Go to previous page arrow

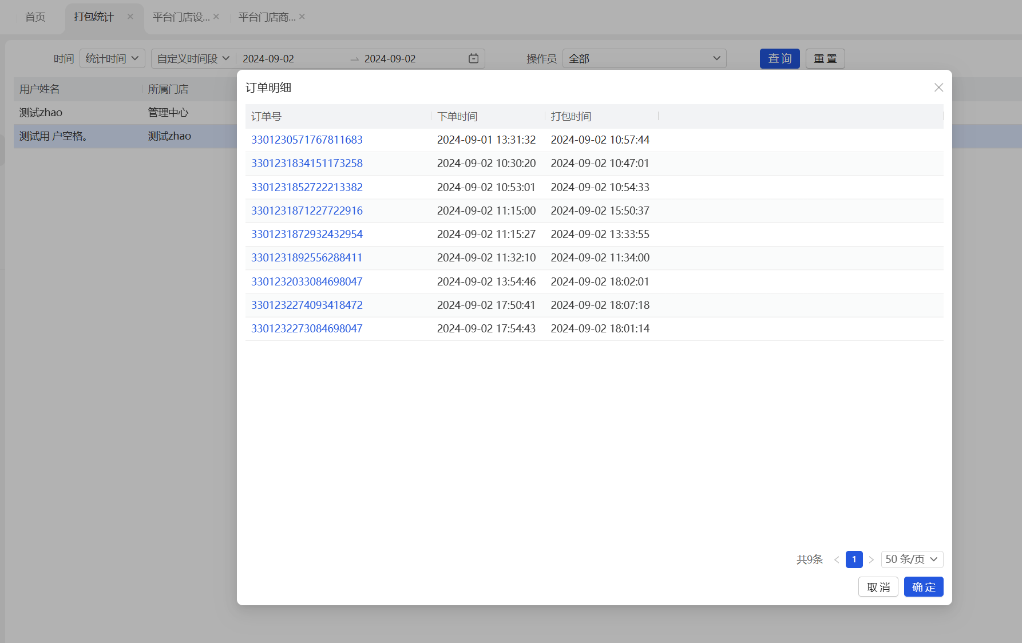[x=837, y=559]
